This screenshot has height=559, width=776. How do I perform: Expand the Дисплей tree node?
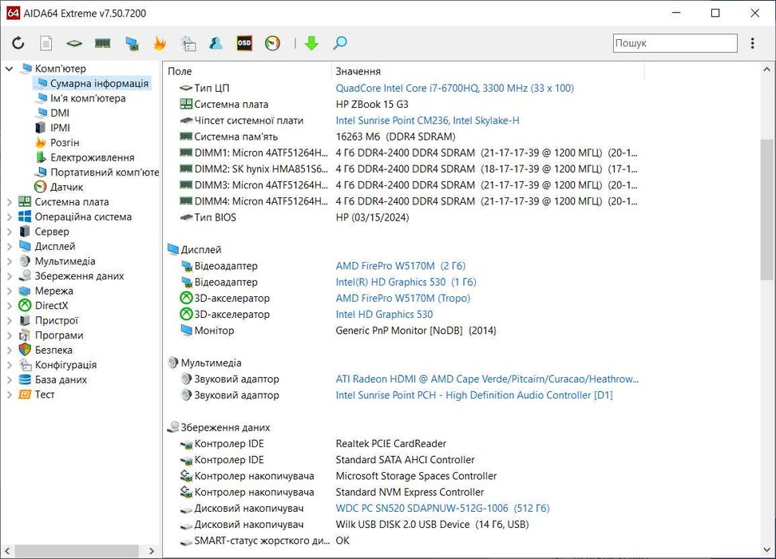click(x=10, y=247)
